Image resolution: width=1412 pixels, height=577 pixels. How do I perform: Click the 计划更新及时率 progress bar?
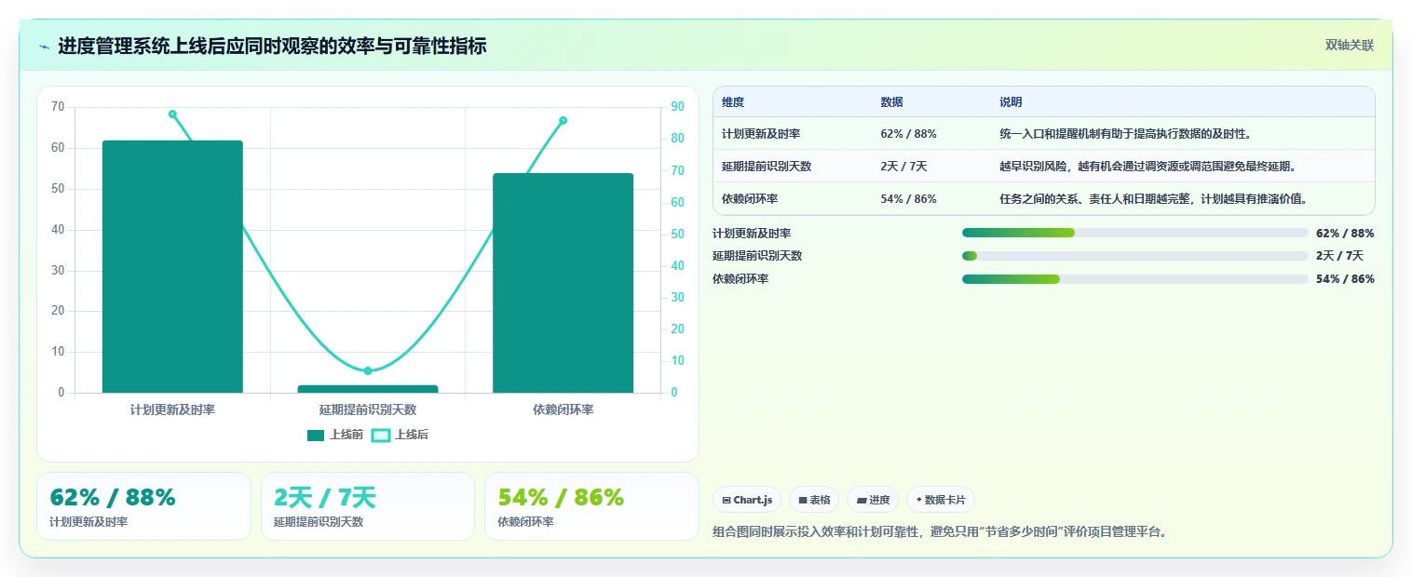click(1134, 233)
